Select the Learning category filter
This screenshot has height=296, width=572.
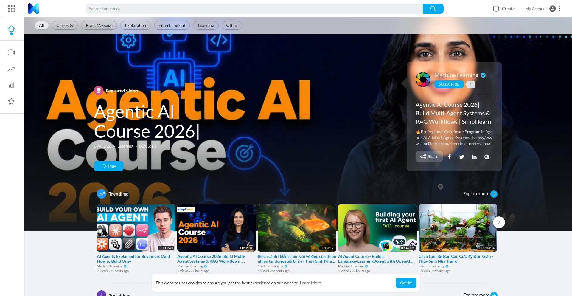point(206,25)
